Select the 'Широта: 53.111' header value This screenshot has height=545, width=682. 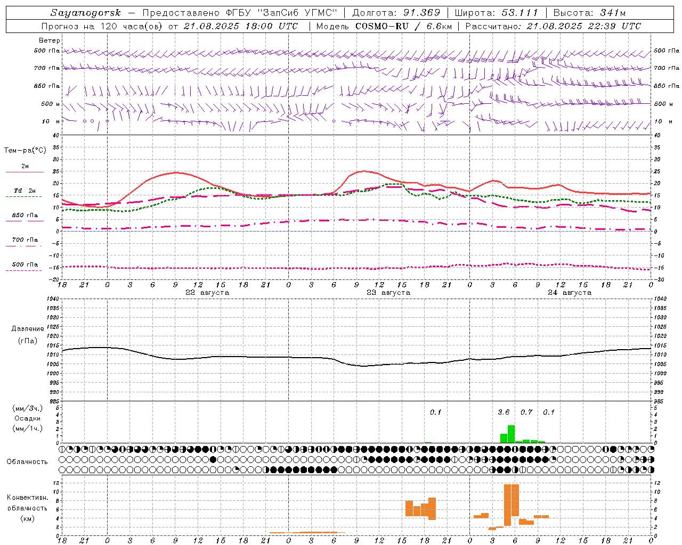tap(497, 13)
